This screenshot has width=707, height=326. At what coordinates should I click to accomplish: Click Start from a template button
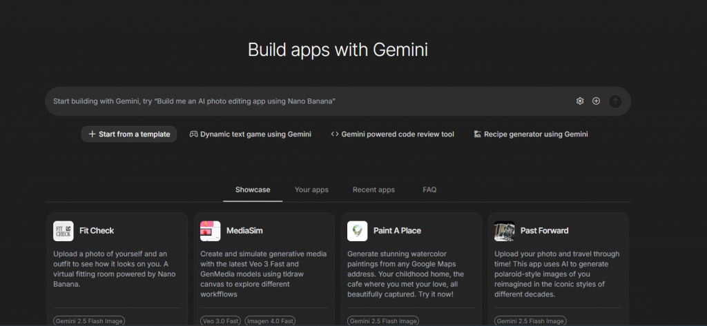129,134
